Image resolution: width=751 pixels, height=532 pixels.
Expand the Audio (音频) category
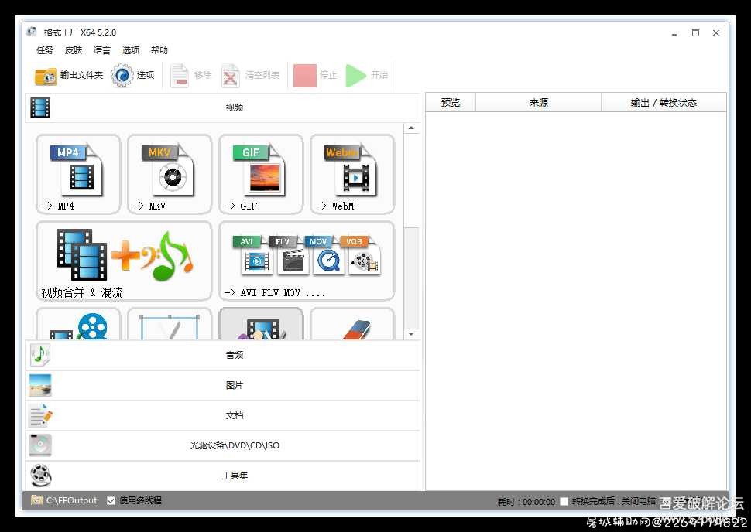222,355
